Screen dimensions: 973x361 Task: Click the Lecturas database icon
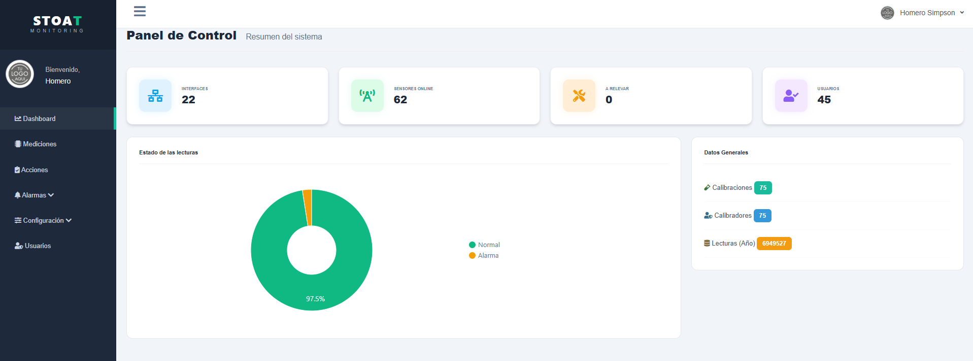click(707, 244)
